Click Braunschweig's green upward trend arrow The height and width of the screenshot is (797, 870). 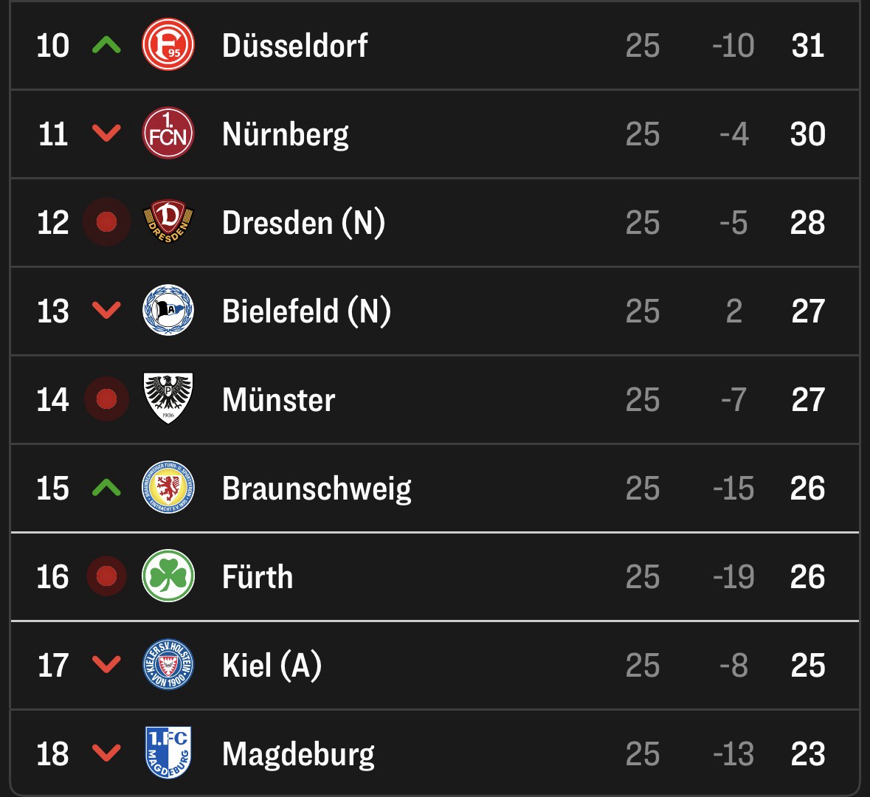point(106,488)
